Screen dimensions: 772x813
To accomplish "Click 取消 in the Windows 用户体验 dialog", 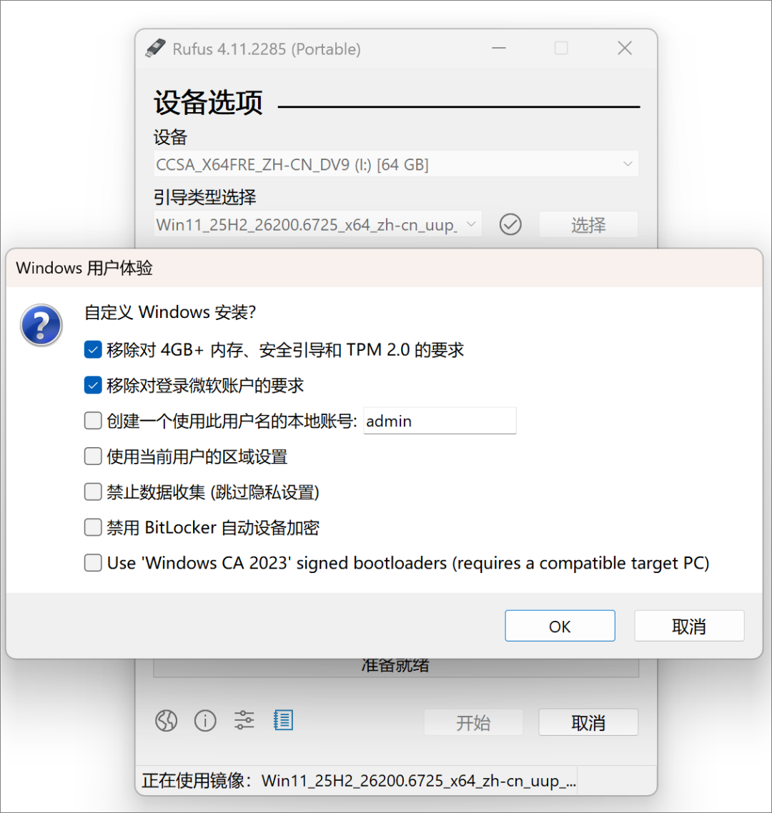I will tap(689, 626).
